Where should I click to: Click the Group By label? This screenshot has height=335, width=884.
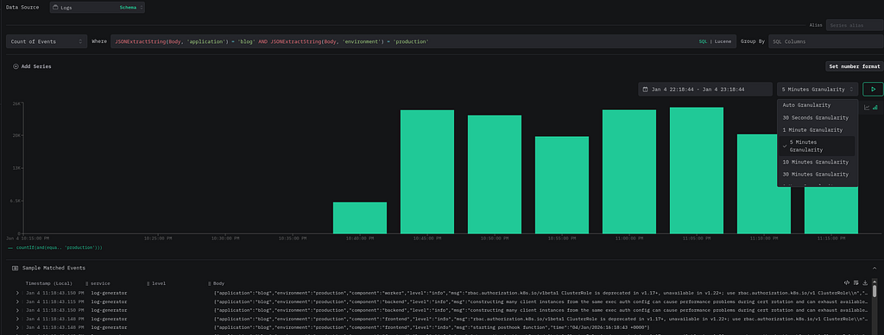[x=753, y=41]
